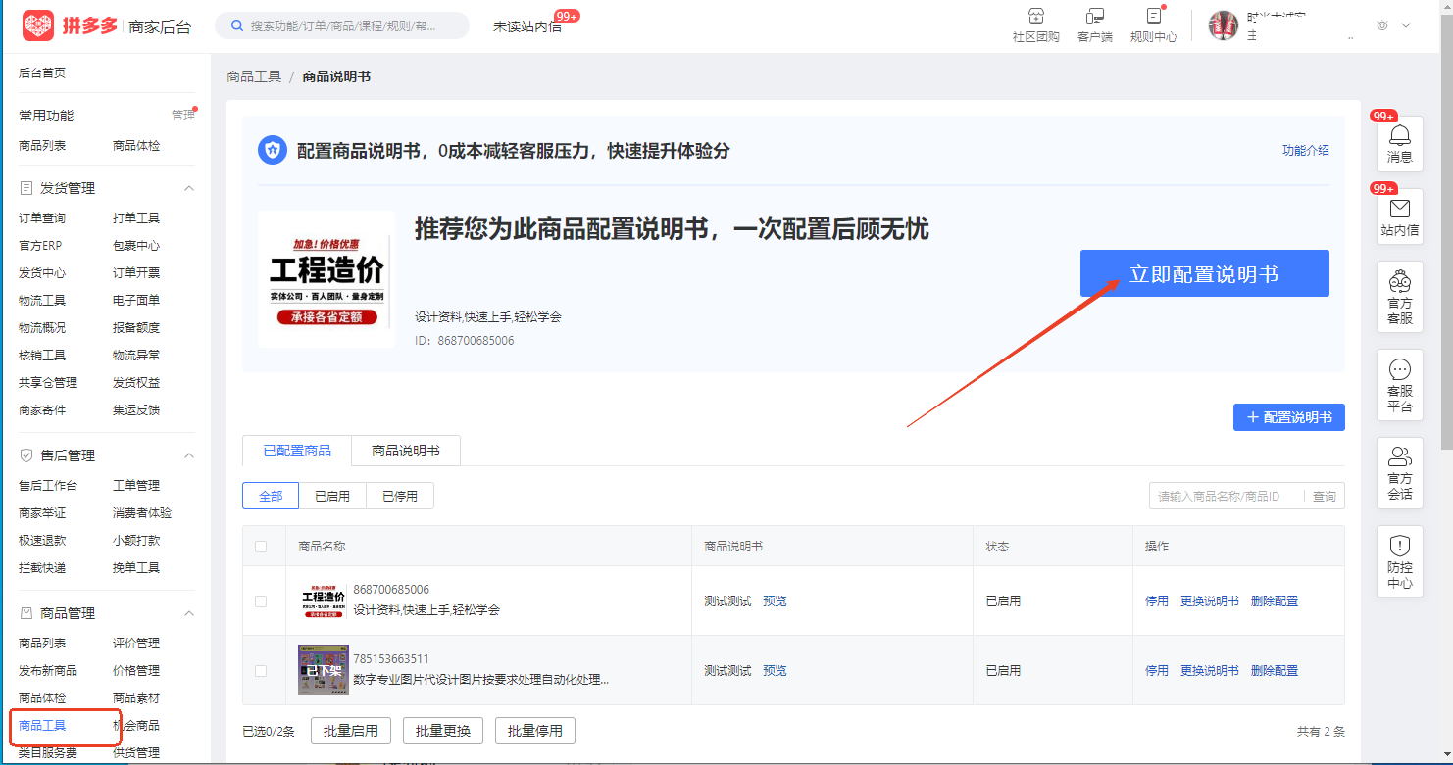This screenshot has height=765, width=1453.
Task: Click the 批量停用 button
Action: (535, 731)
